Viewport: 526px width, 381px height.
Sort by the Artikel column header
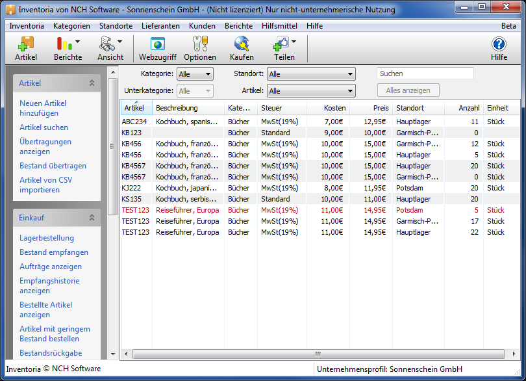pos(136,108)
